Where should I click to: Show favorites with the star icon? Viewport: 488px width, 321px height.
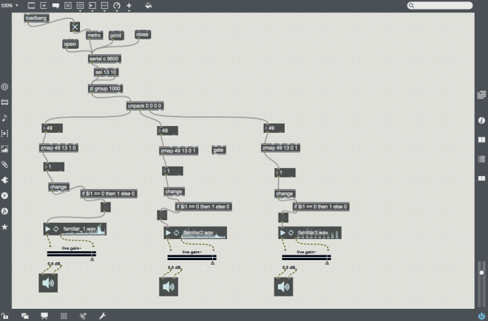(5, 227)
